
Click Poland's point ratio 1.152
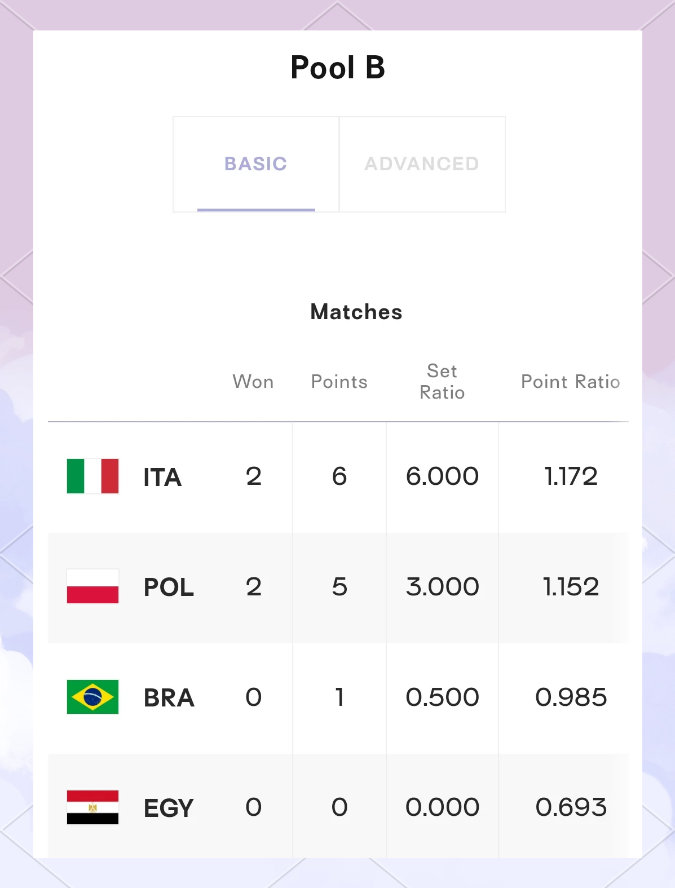coord(571,587)
